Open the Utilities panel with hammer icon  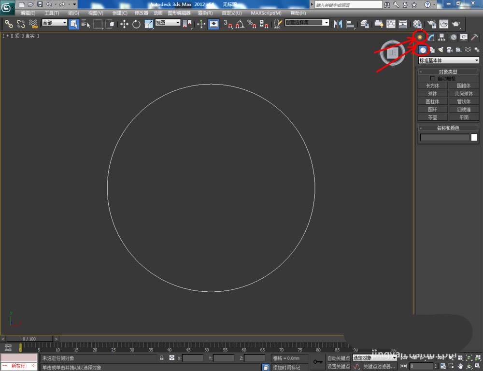pos(475,37)
